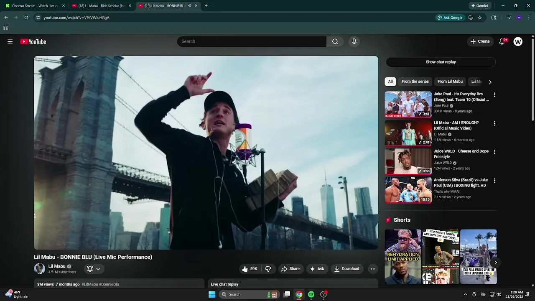Go to YouTube home via logo
This screenshot has height=301, width=535.
pyautogui.click(x=33, y=41)
